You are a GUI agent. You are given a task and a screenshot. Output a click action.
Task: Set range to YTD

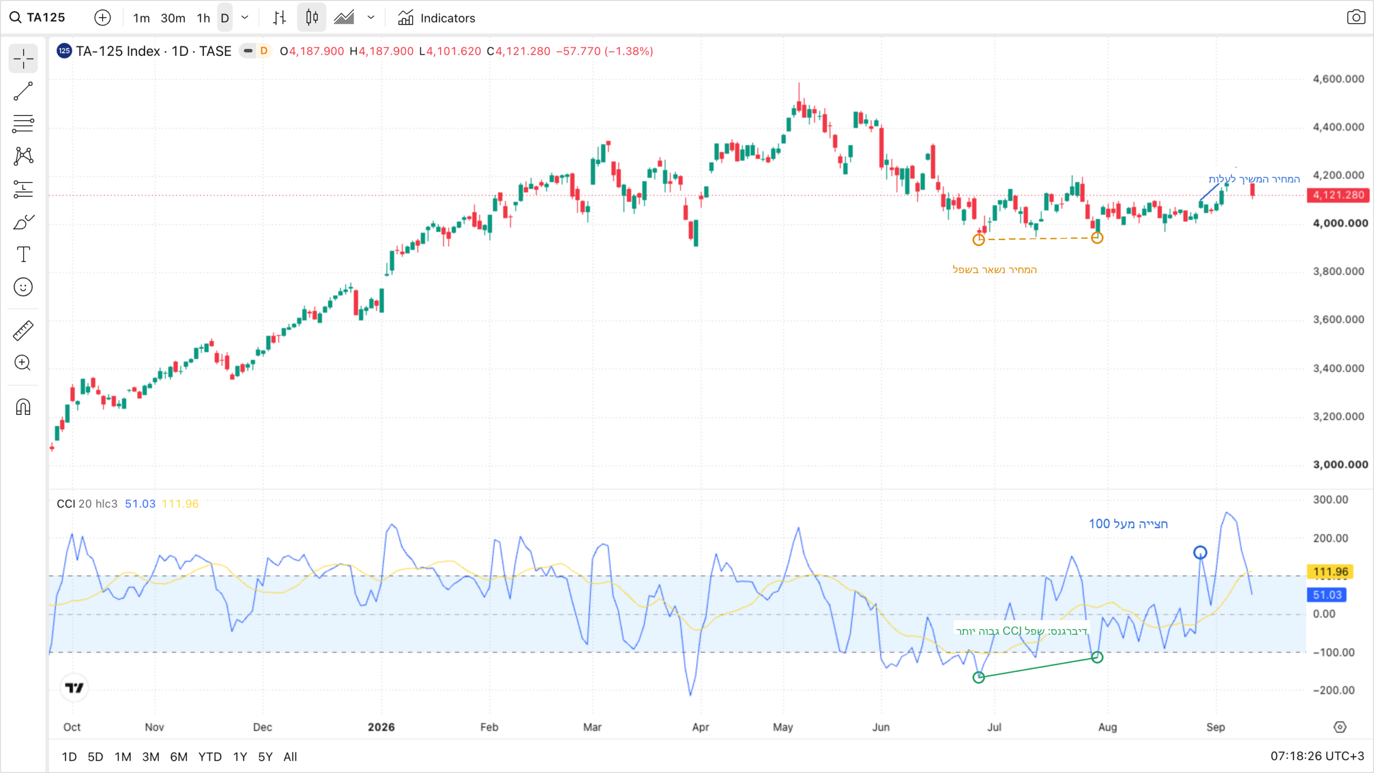pos(210,756)
